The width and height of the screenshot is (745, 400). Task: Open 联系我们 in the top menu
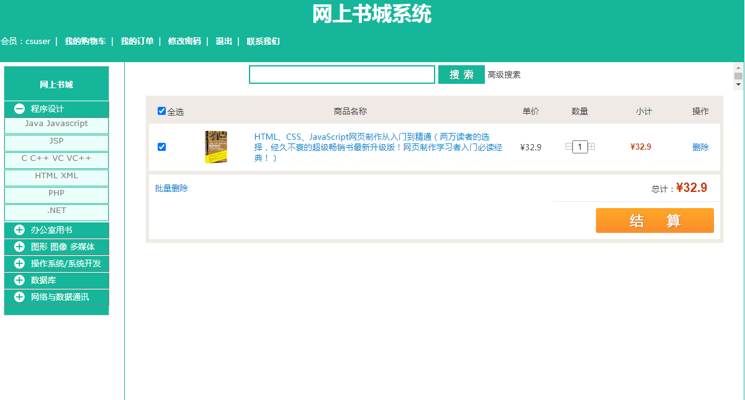point(263,42)
